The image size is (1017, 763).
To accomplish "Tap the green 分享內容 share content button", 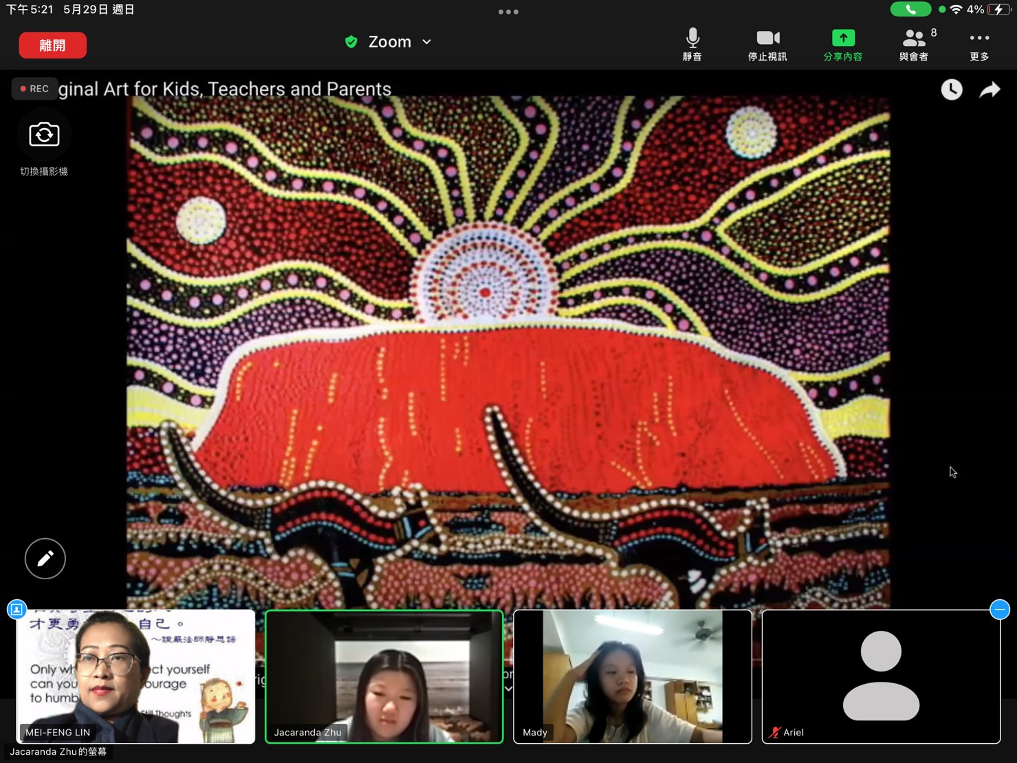I will coord(843,45).
